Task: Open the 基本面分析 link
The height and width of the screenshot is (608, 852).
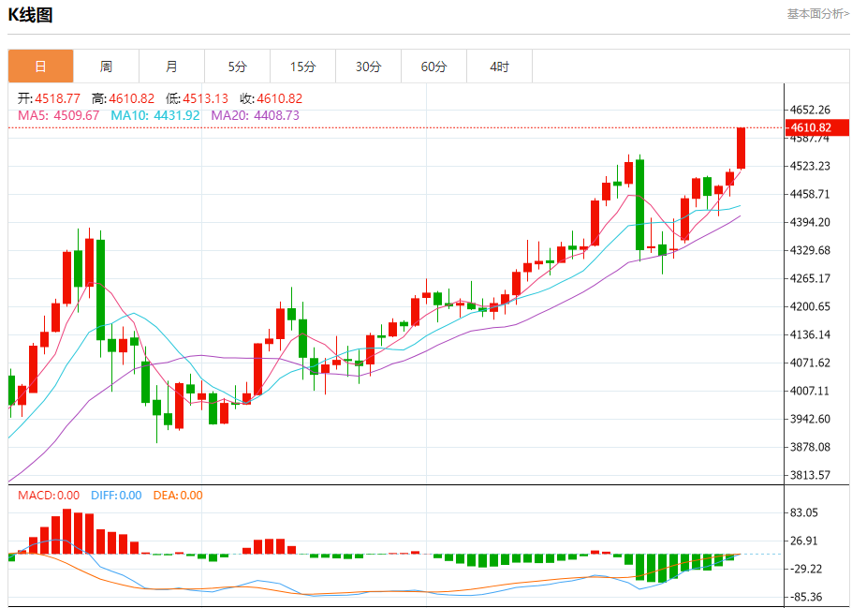Action: tap(817, 14)
